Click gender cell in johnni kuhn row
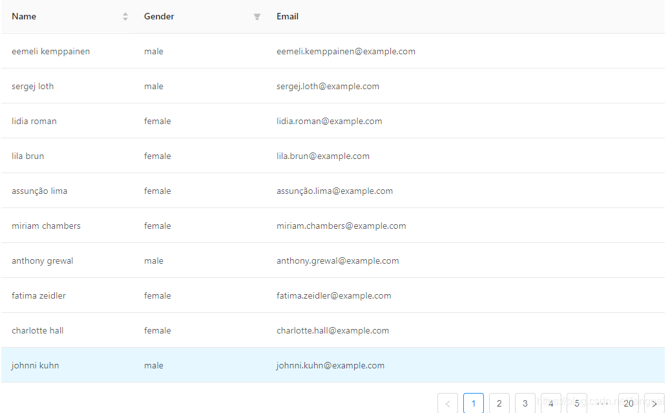Viewport: 670px width, 413px height. (154, 366)
